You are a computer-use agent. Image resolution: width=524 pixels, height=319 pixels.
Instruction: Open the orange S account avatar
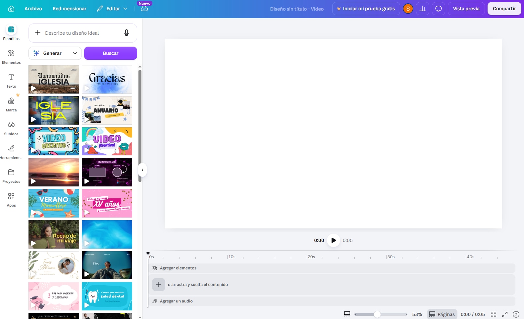point(408,9)
